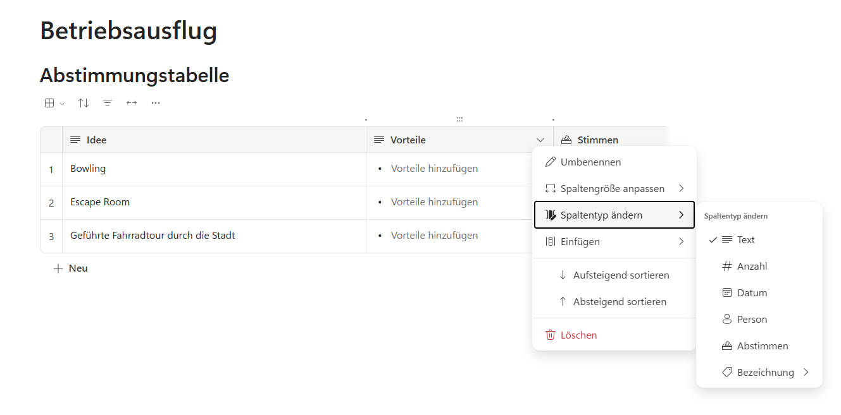Choose Umbenennen from the column menu
The width and height of the screenshot is (841, 415).
tap(590, 162)
